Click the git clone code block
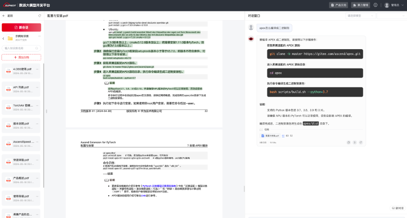This screenshot has width=407, height=218. (315, 54)
